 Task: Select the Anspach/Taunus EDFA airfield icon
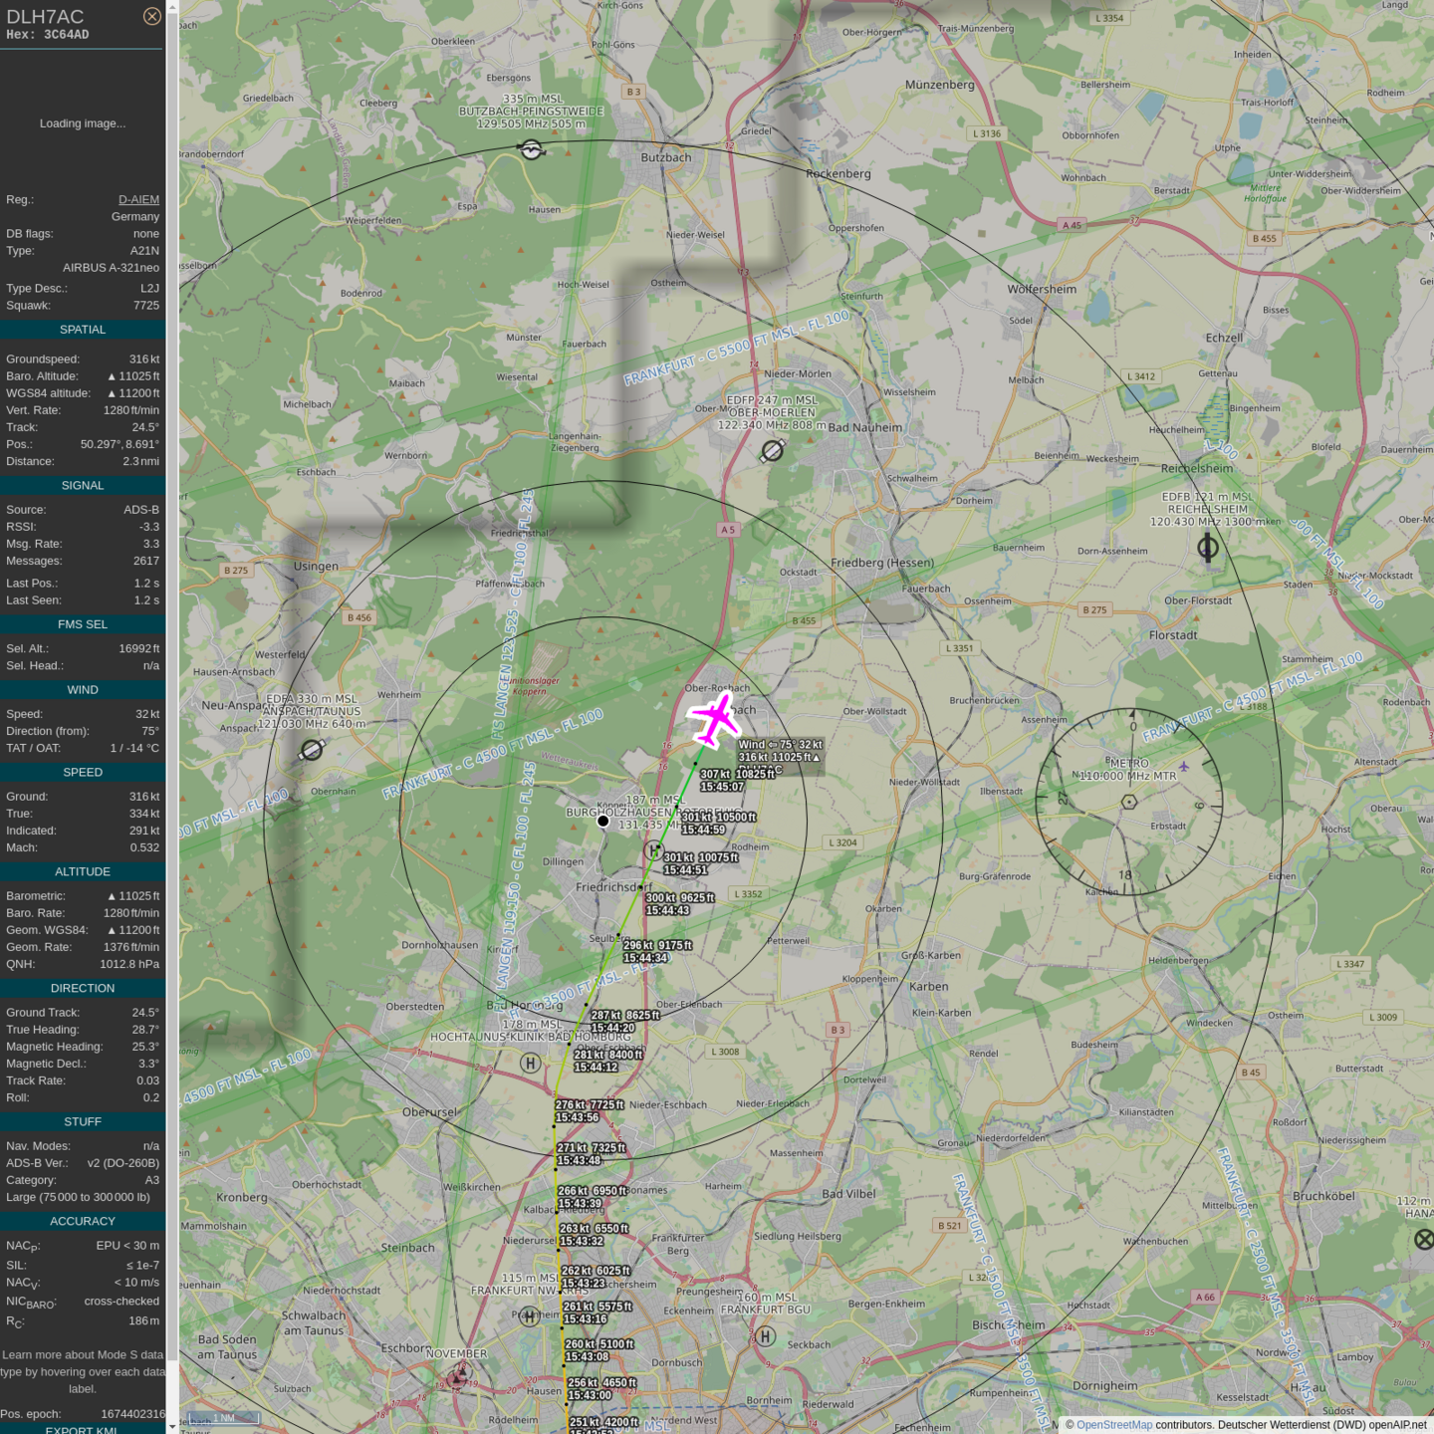[312, 750]
